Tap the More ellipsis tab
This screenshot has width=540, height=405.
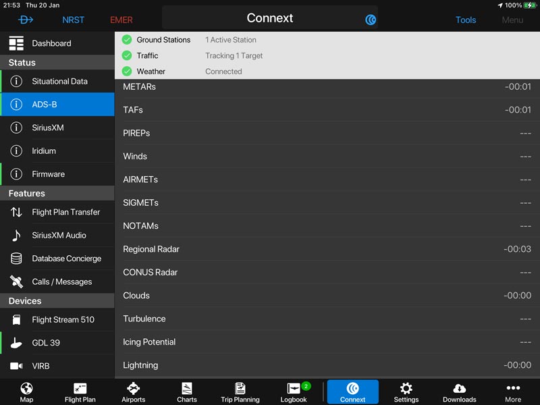click(513, 392)
